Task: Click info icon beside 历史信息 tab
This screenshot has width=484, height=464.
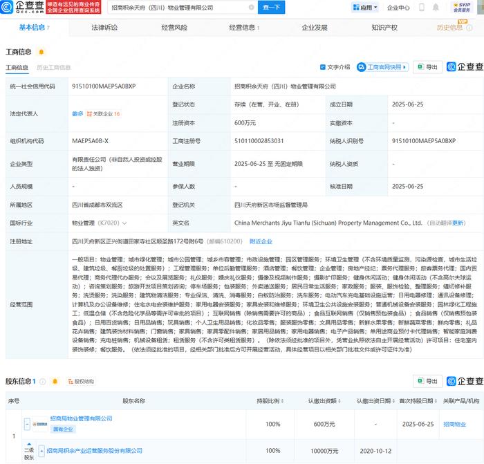Action: point(469,28)
